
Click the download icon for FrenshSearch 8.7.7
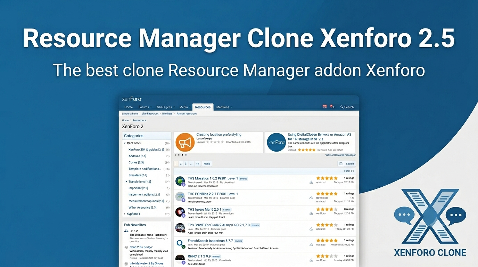311,244
